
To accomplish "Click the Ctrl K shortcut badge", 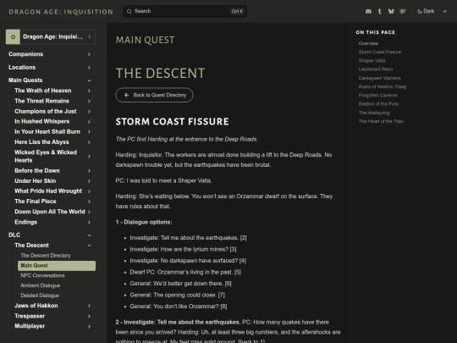I will pyautogui.click(x=237, y=11).
